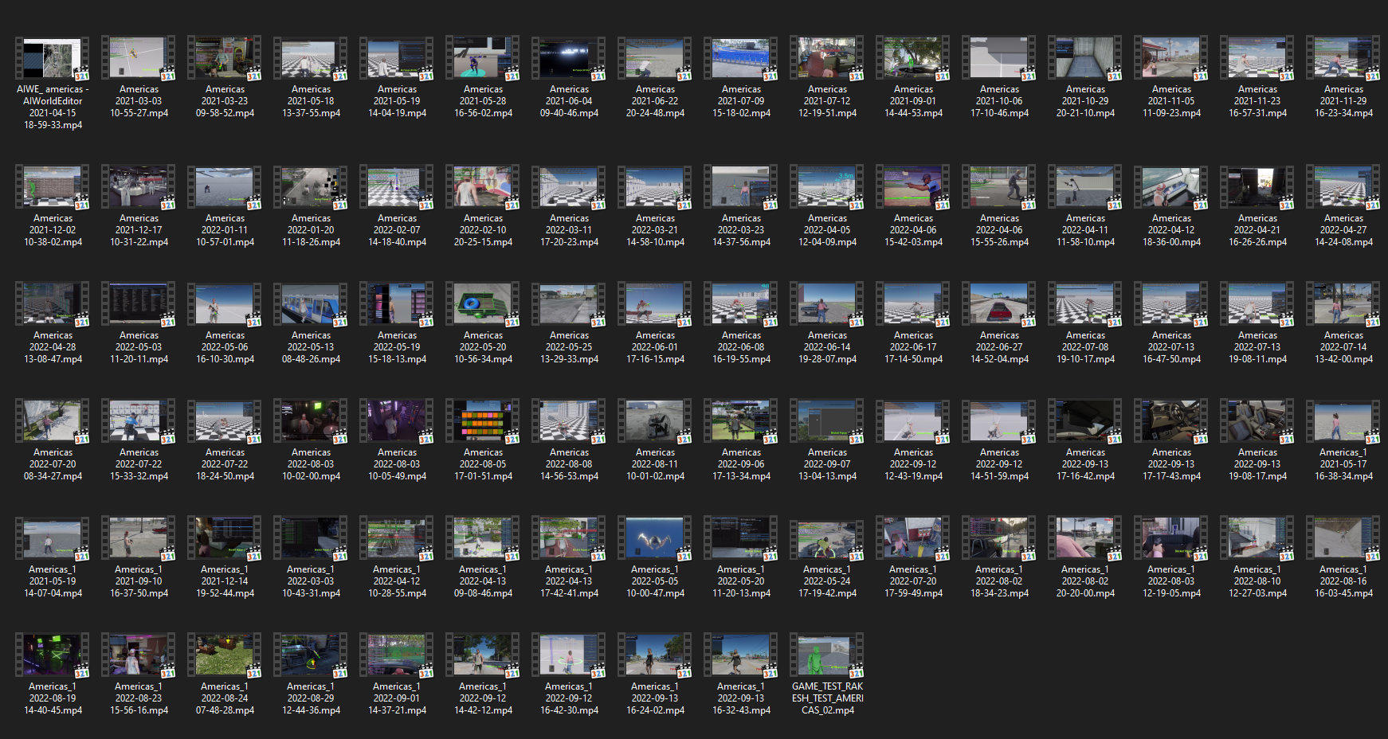Click Americas_1 2022-09-13 16-32-43.mp4 file
This screenshot has height=739, width=1388.
(x=741, y=674)
